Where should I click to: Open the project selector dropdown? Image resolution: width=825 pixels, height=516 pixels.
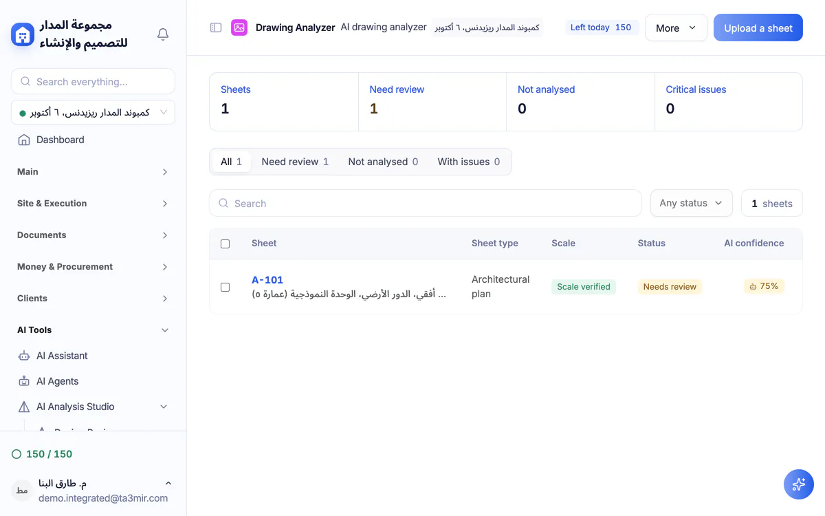tap(93, 112)
